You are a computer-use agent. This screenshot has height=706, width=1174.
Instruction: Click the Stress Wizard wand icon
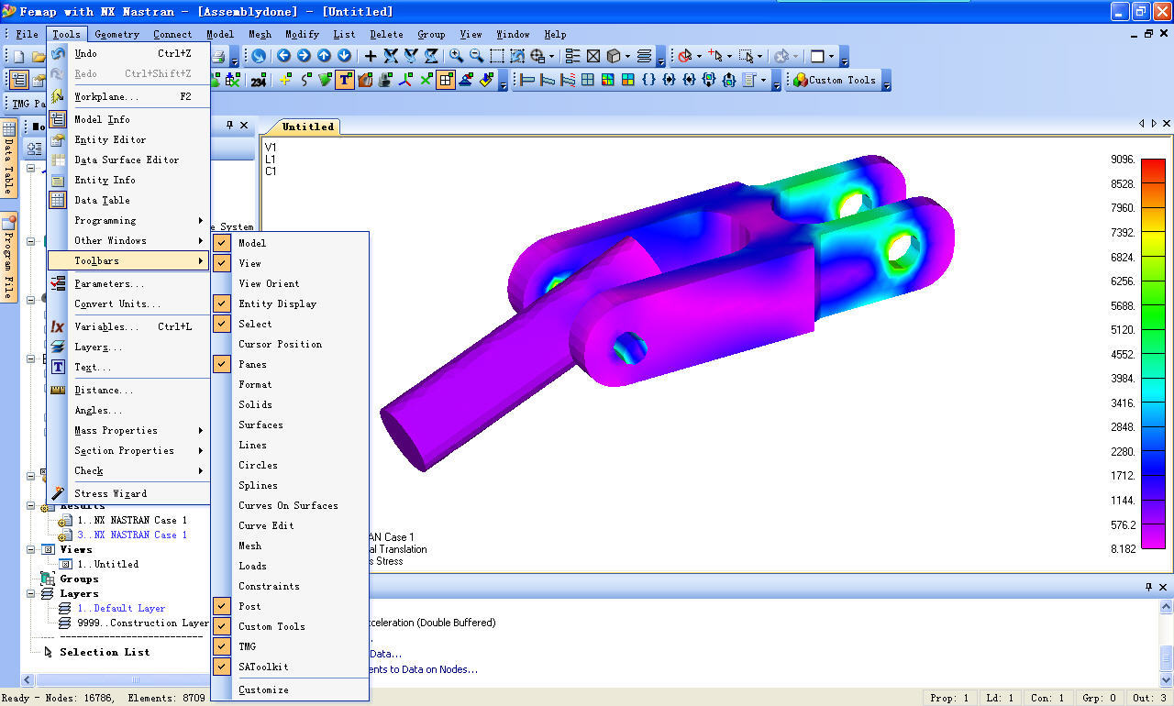click(58, 493)
